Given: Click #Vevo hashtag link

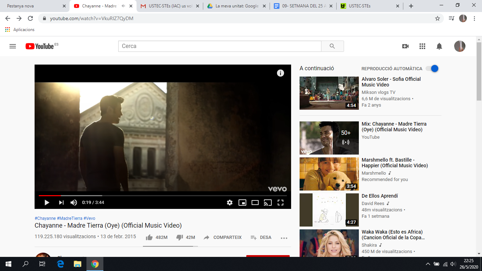Looking at the screenshot, I should tap(89, 218).
